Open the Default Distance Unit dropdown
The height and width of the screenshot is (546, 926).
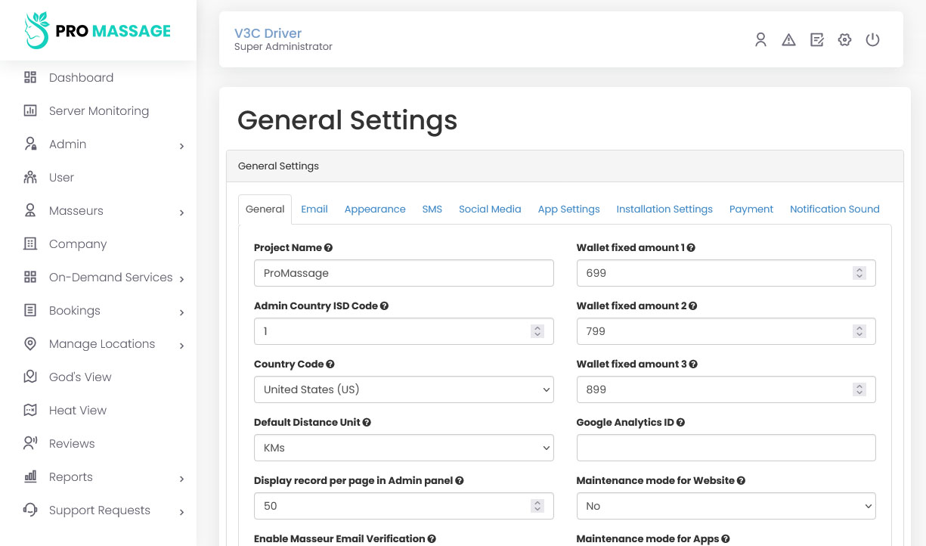tap(404, 448)
